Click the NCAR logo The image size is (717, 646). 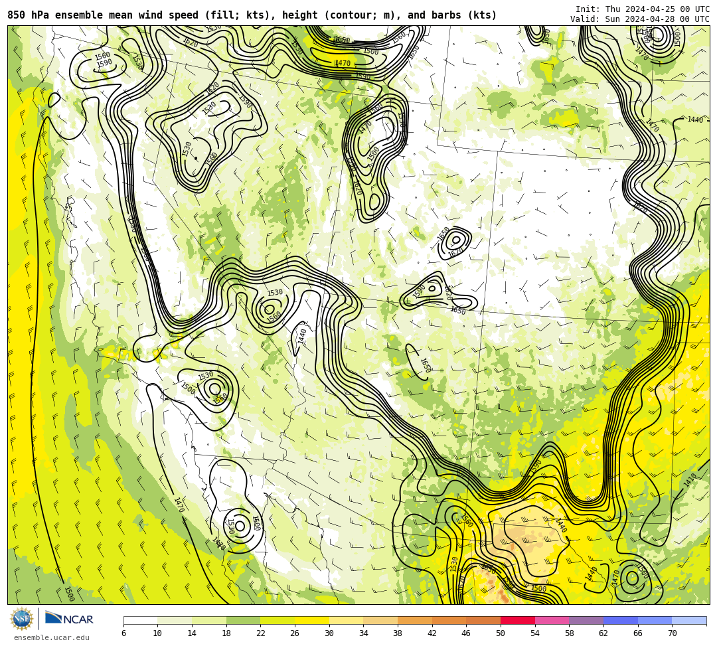(x=69, y=619)
